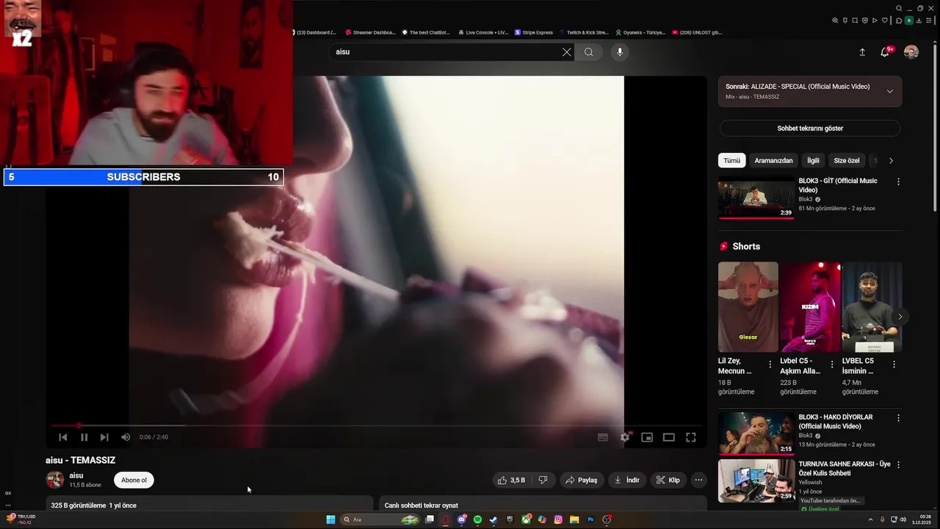
Task: Search by voice microphone
Action: pos(620,52)
